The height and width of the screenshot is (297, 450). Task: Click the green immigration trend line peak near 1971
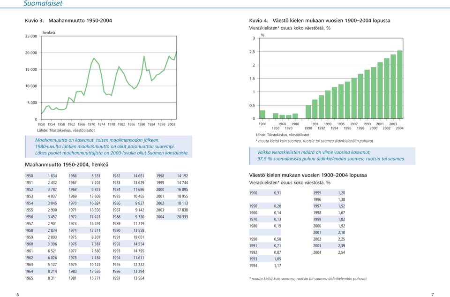(94, 58)
